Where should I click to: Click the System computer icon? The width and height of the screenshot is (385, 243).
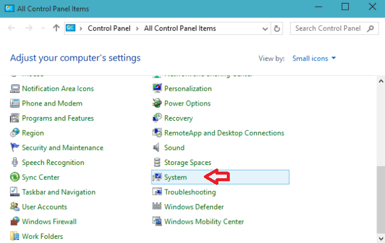(x=157, y=177)
